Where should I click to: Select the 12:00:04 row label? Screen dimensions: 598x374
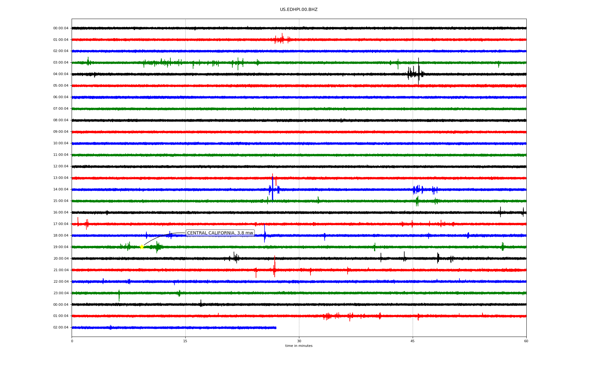(61, 166)
